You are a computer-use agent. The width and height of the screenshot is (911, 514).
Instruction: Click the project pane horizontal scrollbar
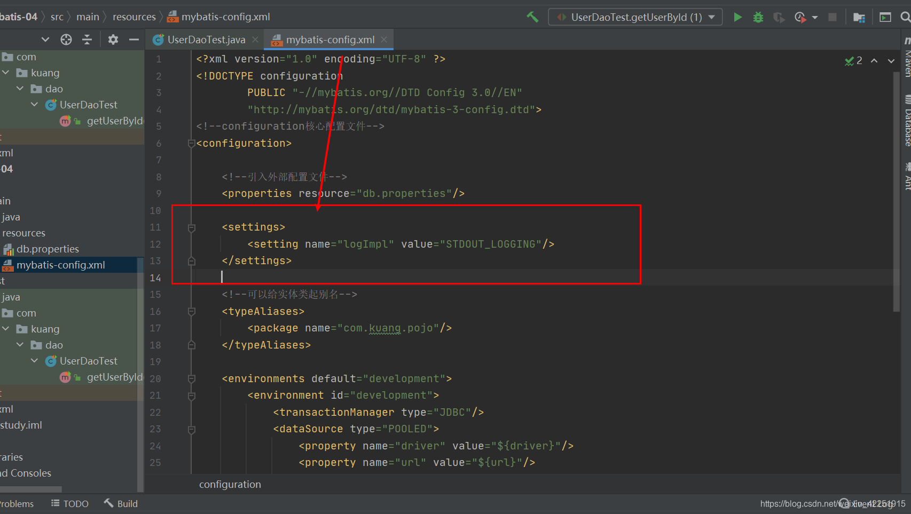pos(31,489)
